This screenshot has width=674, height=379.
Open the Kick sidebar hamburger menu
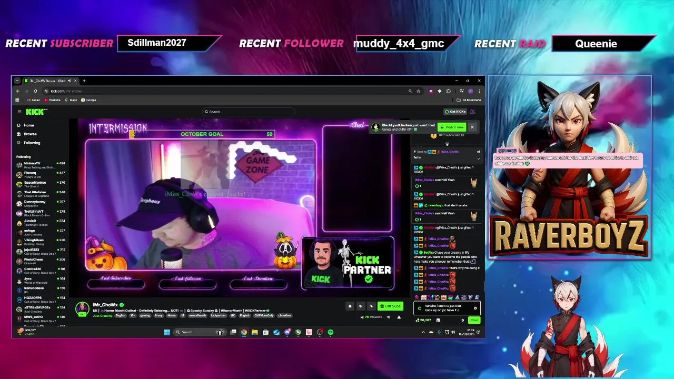(19, 112)
